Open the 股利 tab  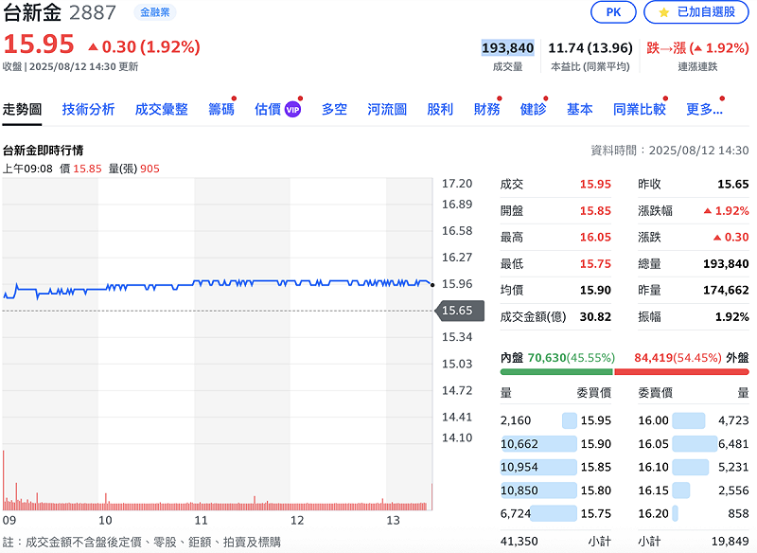[440, 110]
